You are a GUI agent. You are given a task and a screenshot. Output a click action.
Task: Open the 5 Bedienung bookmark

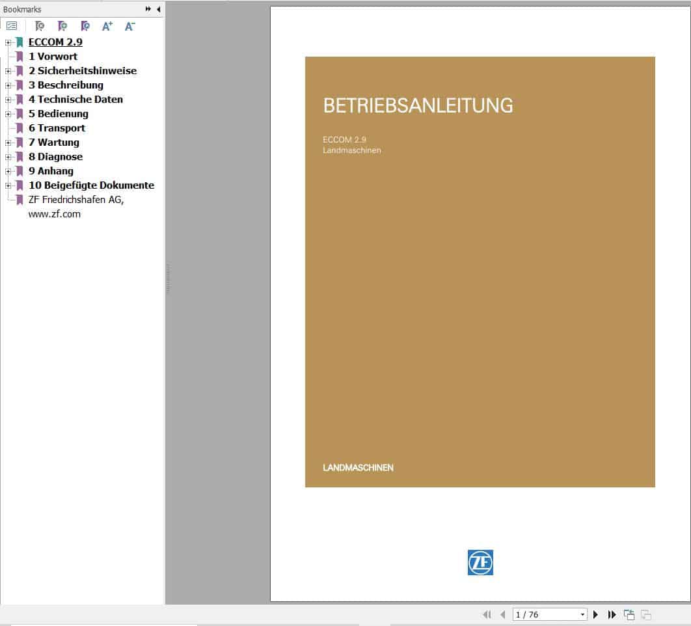59,114
